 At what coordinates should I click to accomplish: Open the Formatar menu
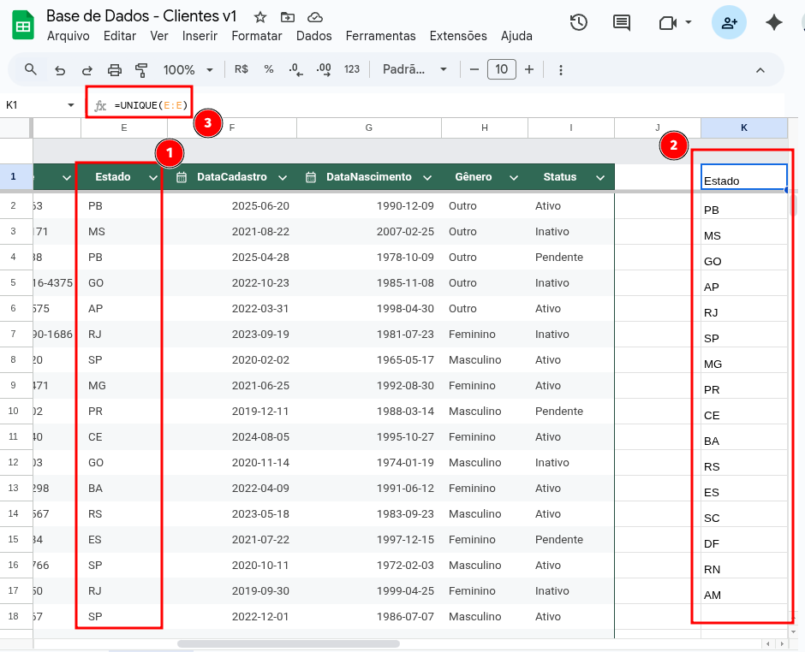pos(257,36)
